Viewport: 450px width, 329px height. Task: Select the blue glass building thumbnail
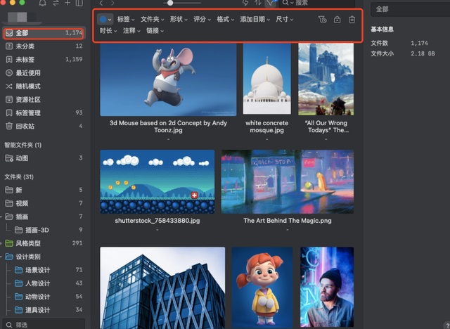click(x=162, y=288)
